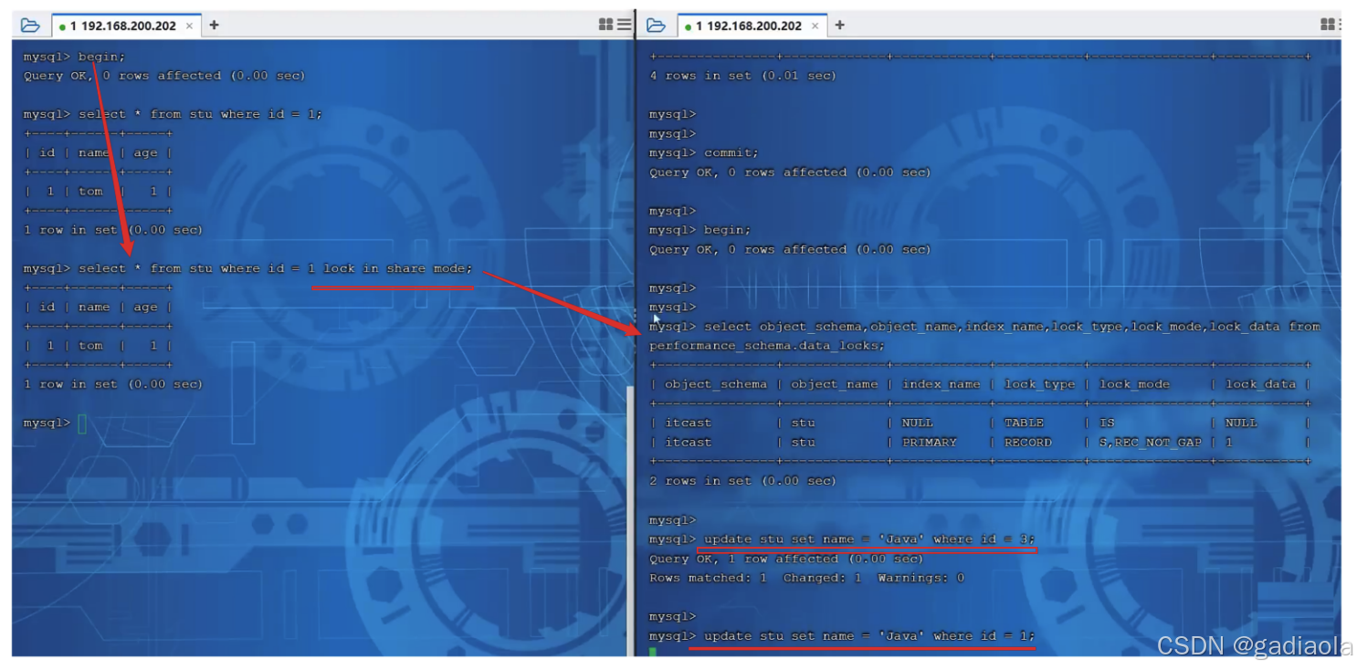Click the 'lock in share mode;' command
Screen dimensions: 1357x670
(x=398, y=268)
